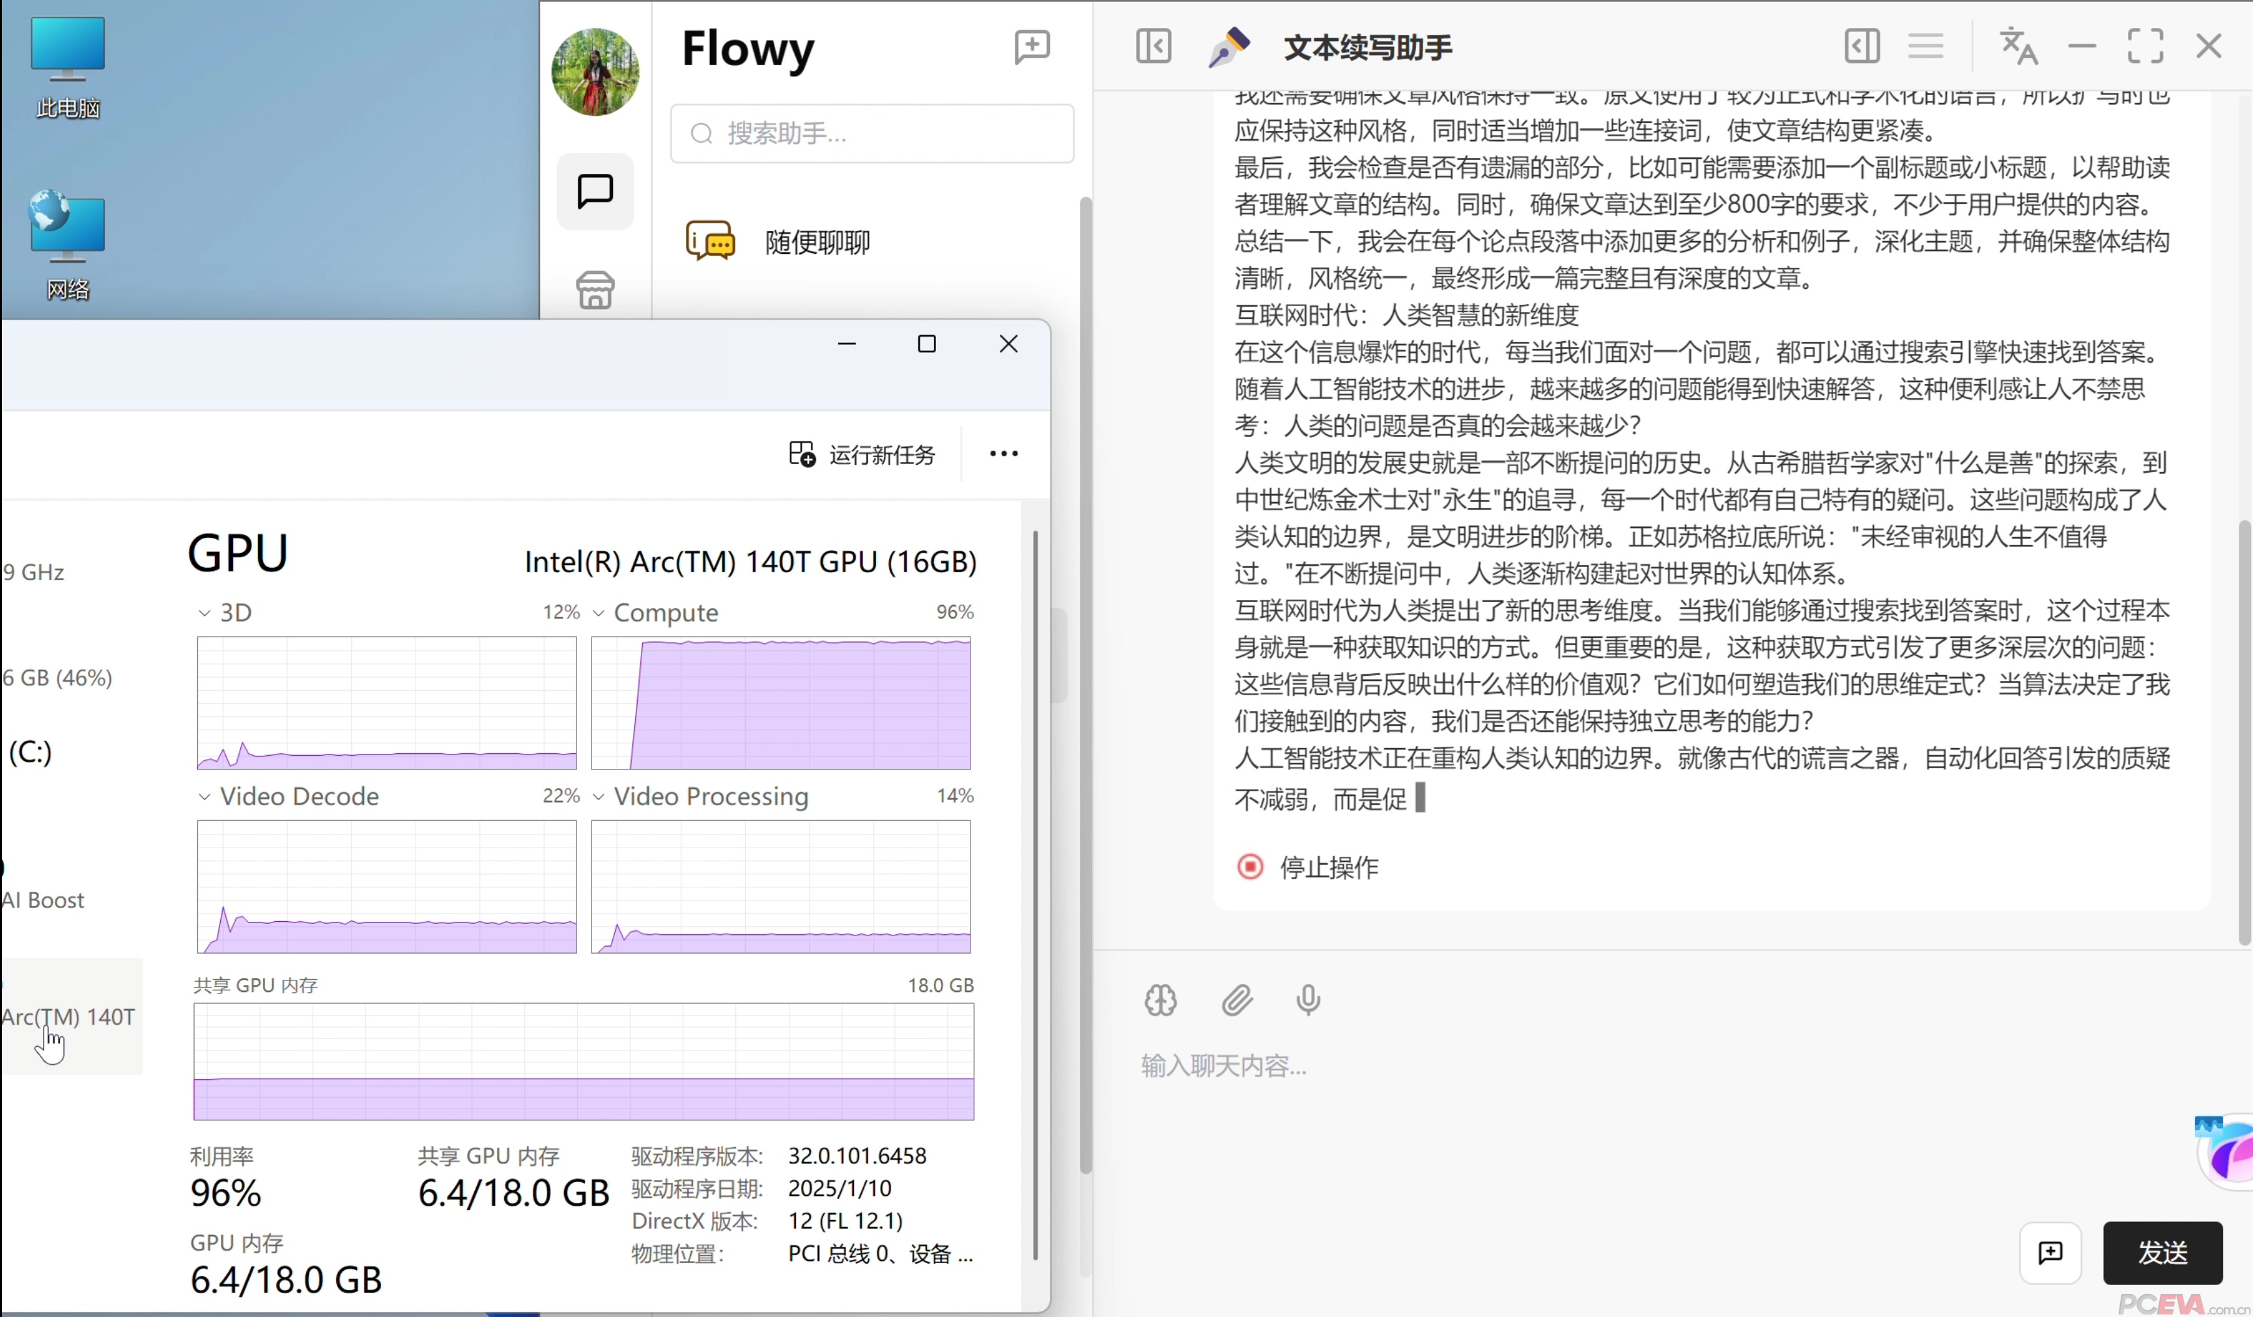This screenshot has height=1317, width=2253.
Task: Maximize the Task Manager window
Action: click(x=926, y=344)
